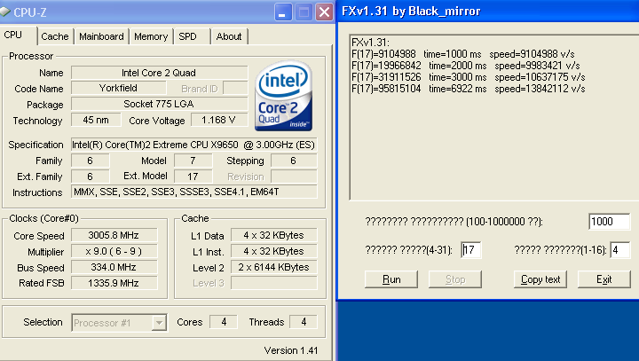Click the Intel Core 2 Quad logo
Viewport: 639px width, 361px height.
284,96
